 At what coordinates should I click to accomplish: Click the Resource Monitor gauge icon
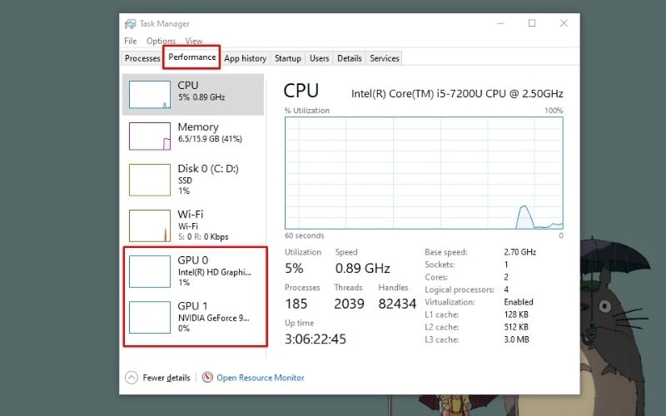(x=207, y=377)
